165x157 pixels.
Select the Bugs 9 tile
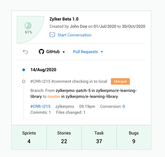pos(134,137)
